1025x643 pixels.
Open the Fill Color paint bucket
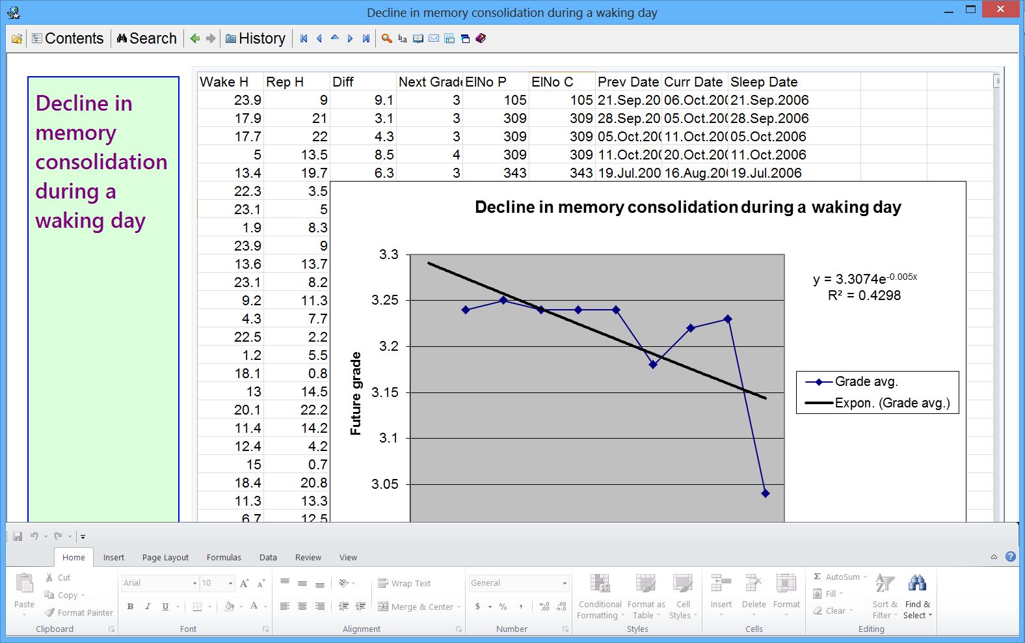click(x=229, y=607)
